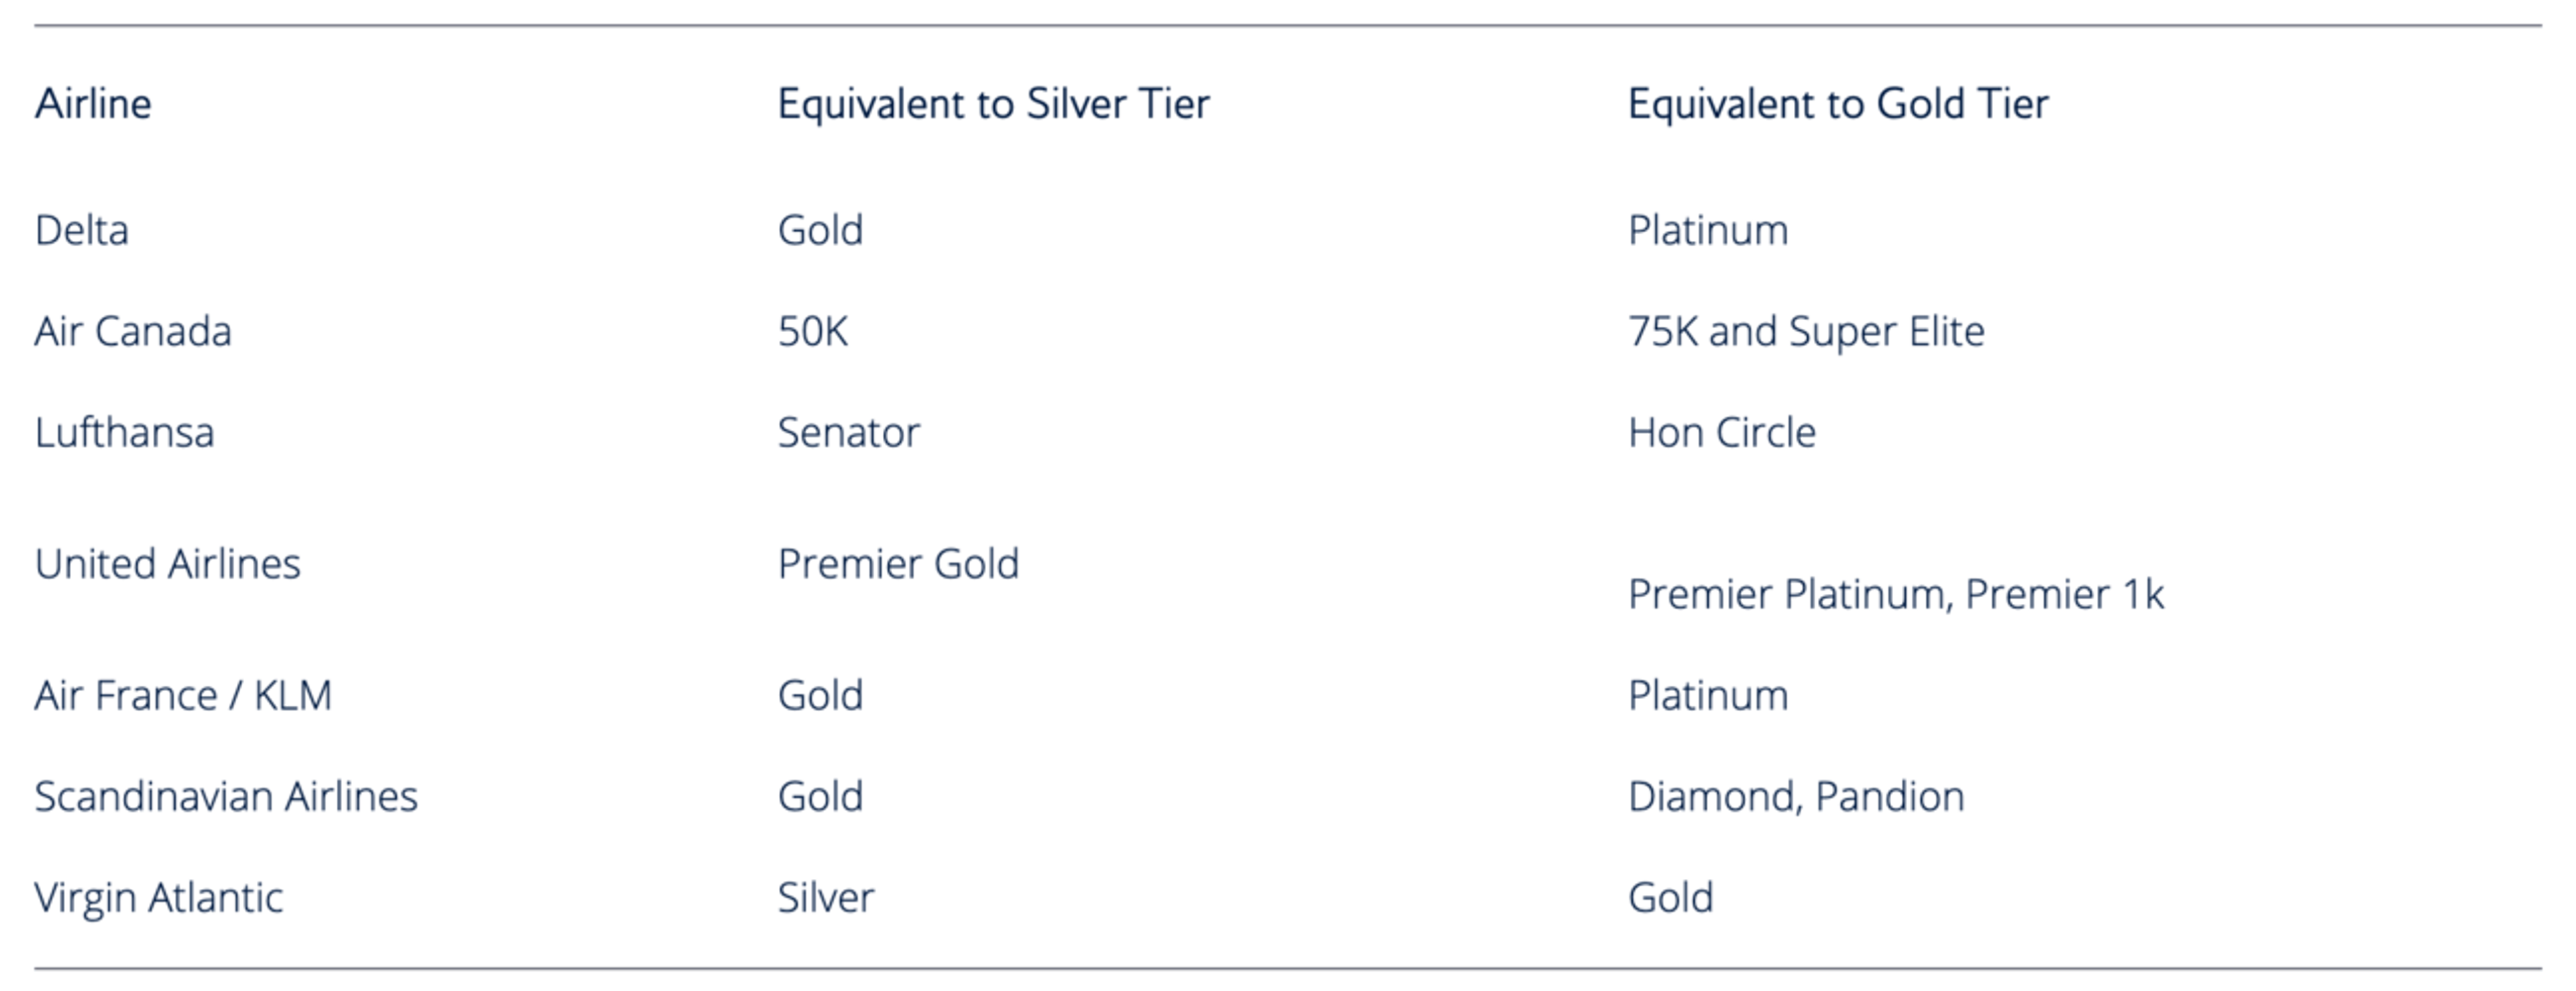Select the Lufthansa airline cell
The image size is (2576, 991).
tap(125, 432)
